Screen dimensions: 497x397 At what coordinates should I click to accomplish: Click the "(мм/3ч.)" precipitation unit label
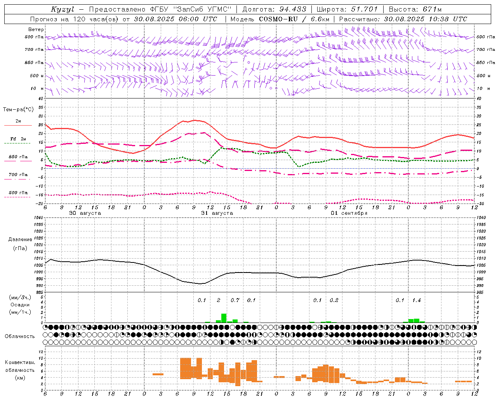[20, 297]
